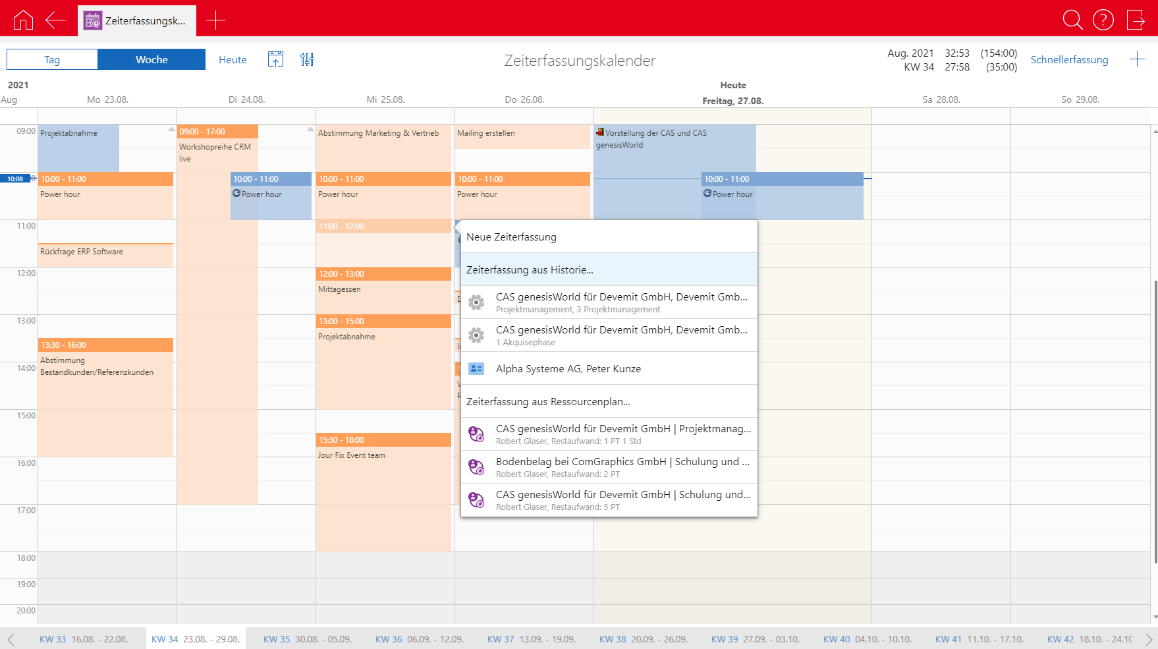Open Schnellerfassung quick entry
Viewport: 1158px width, 649px height.
1069,59
